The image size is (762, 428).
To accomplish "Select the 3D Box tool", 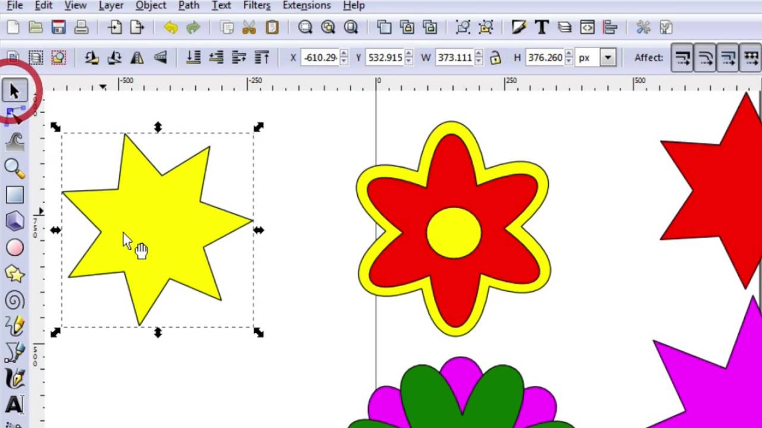I will (x=14, y=221).
